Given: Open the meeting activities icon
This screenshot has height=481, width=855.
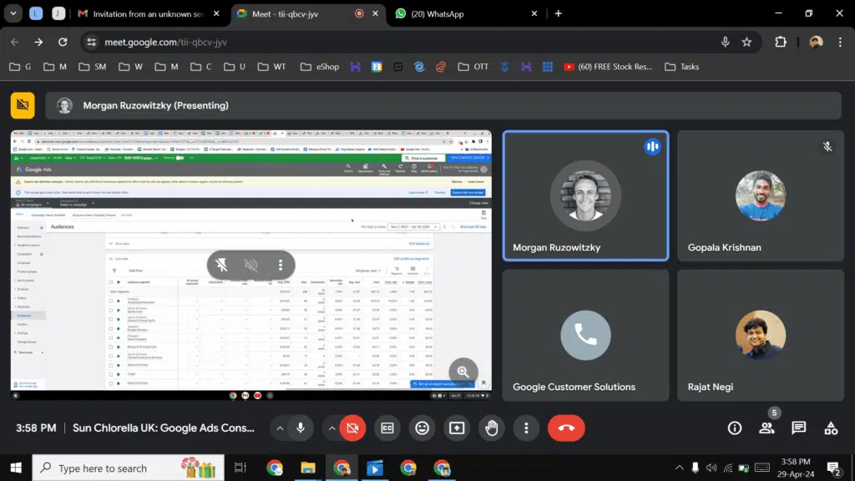Looking at the screenshot, I should point(831,428).
